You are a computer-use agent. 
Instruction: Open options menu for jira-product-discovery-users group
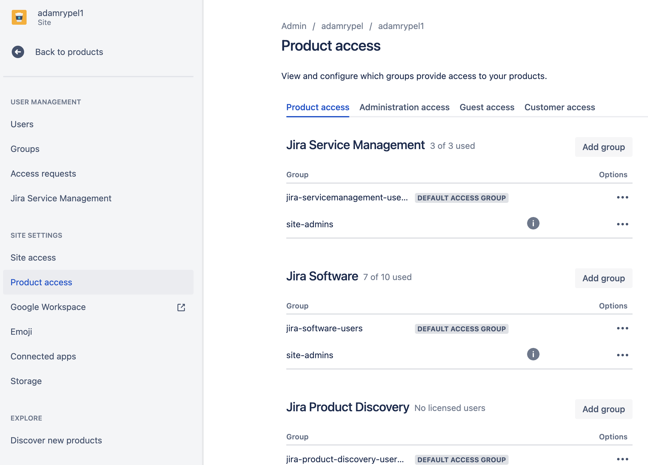click(622, 459)
